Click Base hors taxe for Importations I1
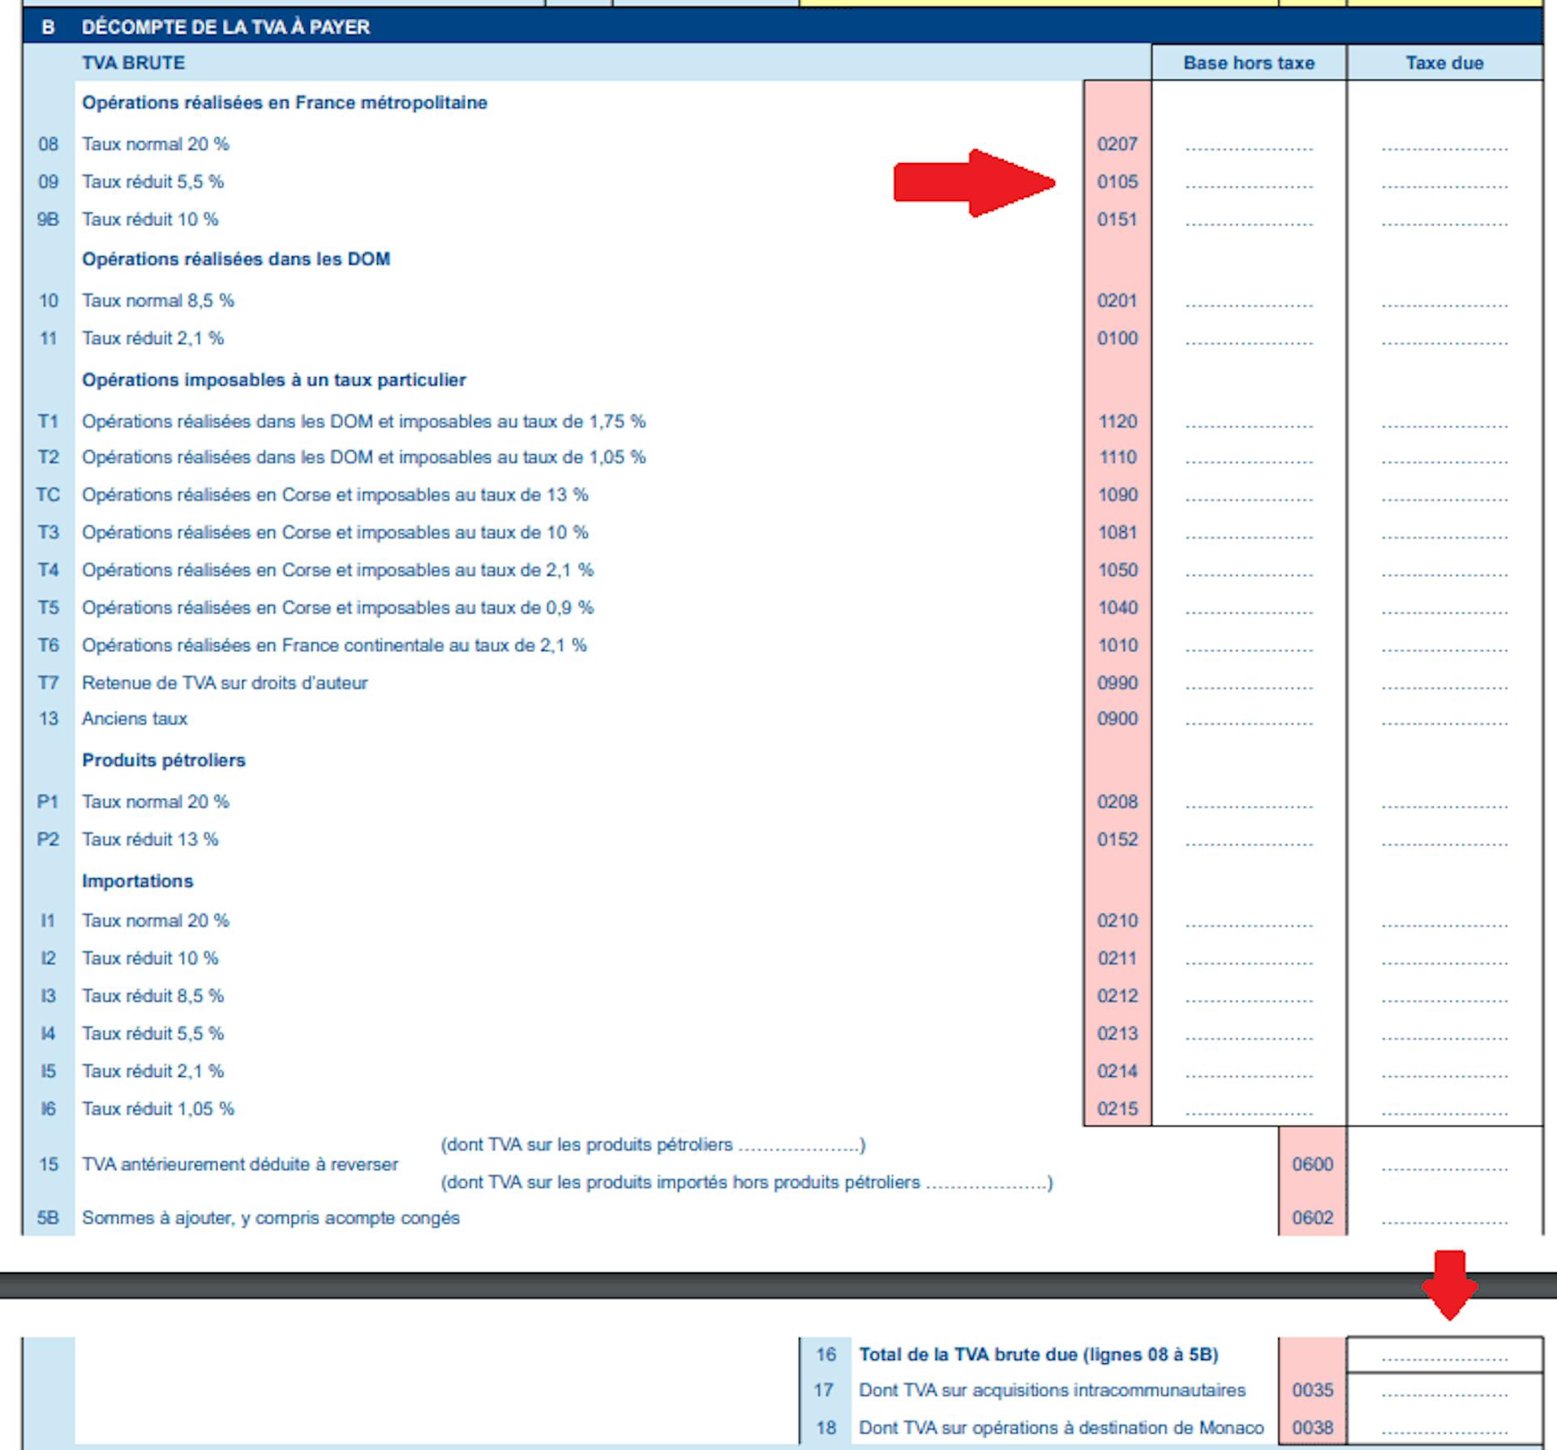 tap(1249, 921)
